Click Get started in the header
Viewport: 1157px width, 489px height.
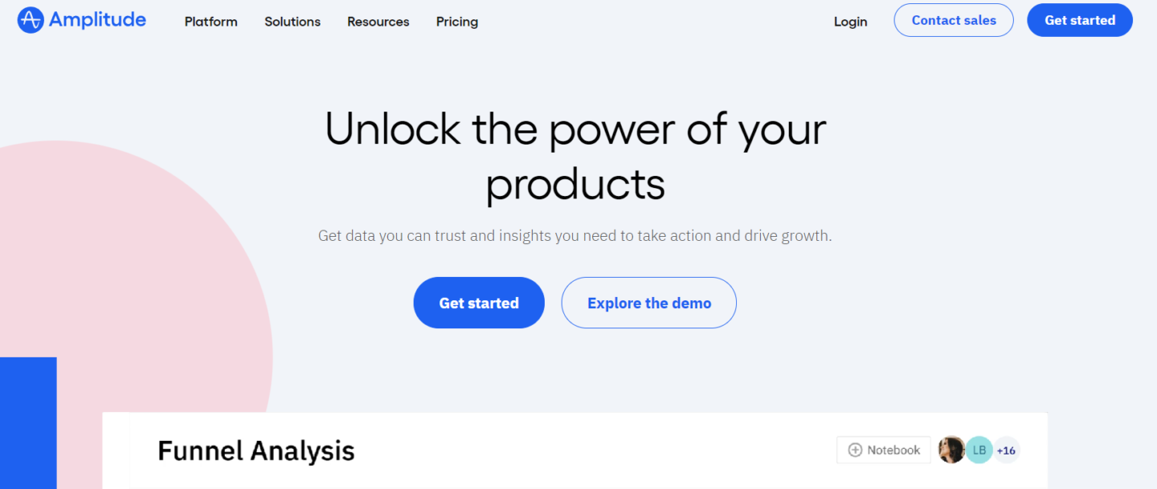[1080, 20]
